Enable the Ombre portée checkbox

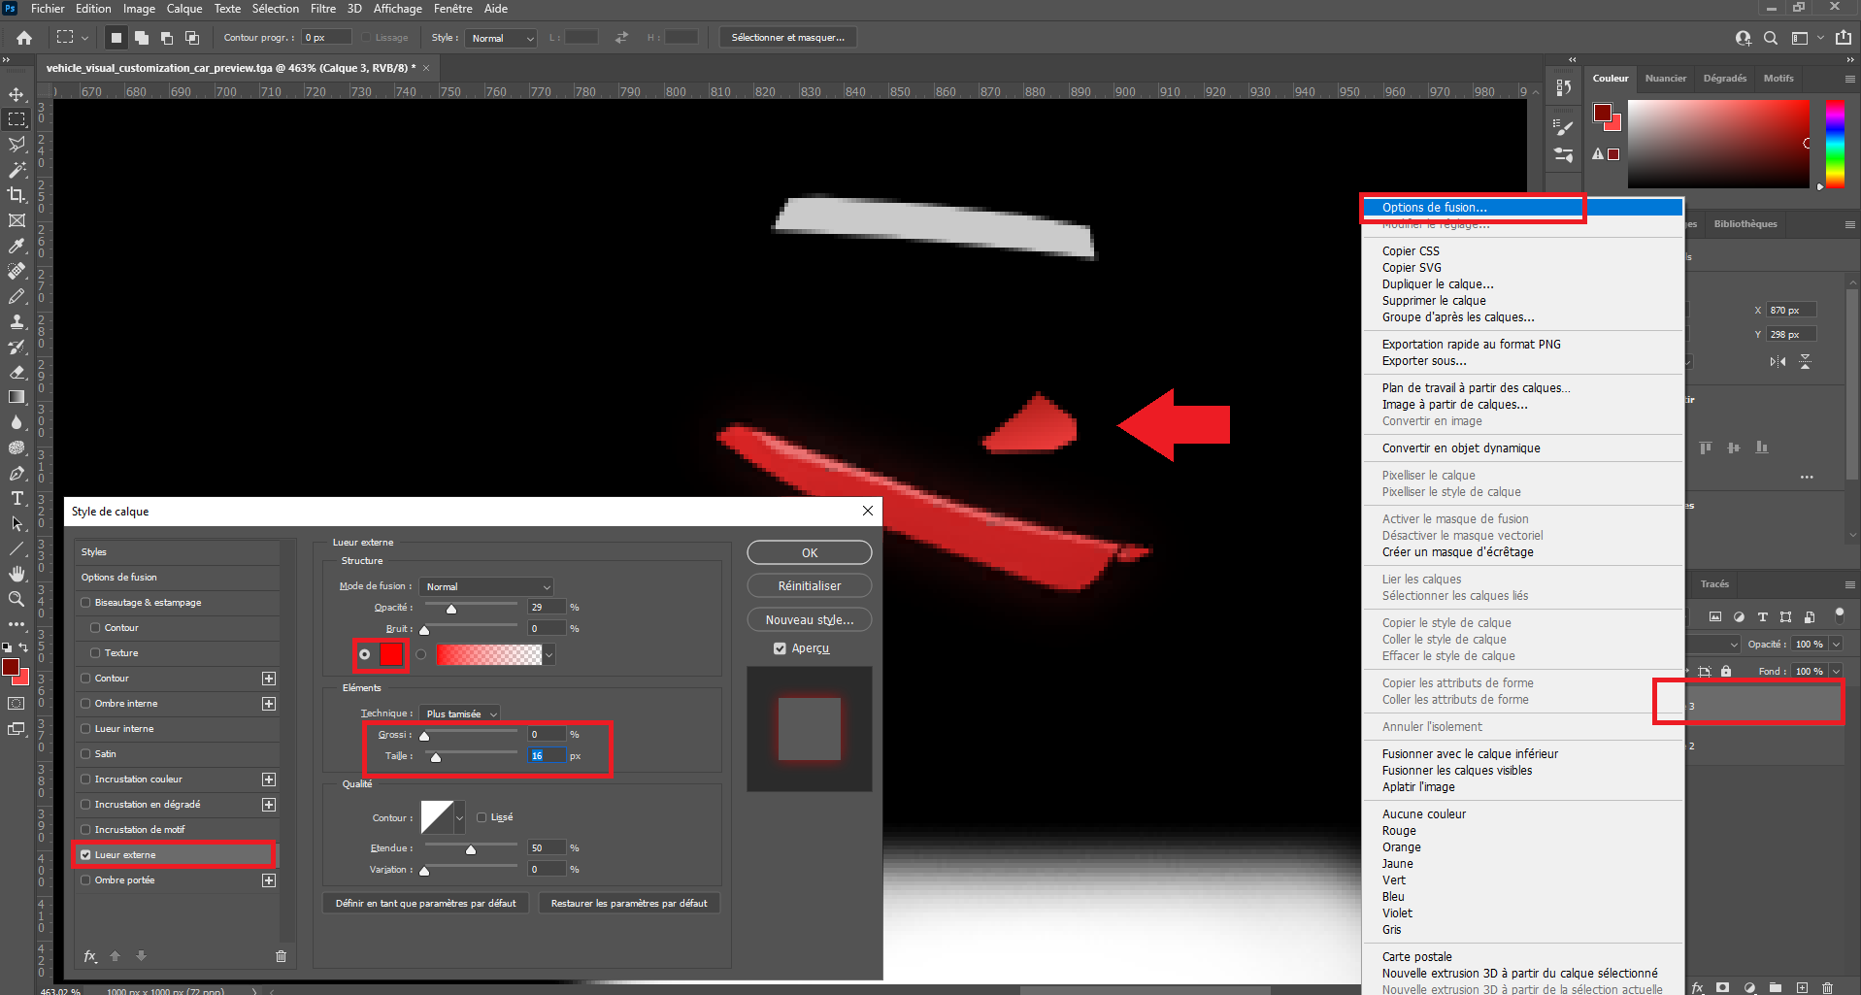pyautogui.click(x=86, y=880)
